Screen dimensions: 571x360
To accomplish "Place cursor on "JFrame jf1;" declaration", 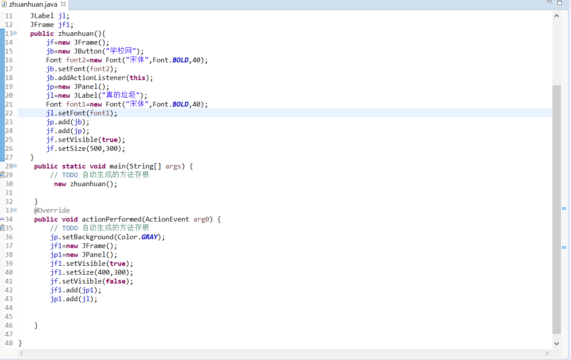I will click(x=52, y=24).
